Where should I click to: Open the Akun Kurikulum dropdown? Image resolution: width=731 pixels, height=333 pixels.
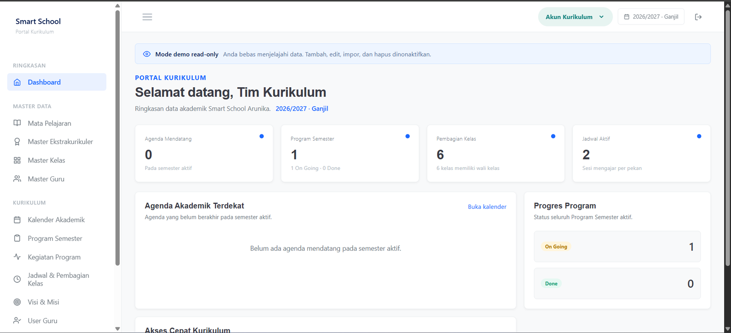pyautogui.click(x=575, y=17)
